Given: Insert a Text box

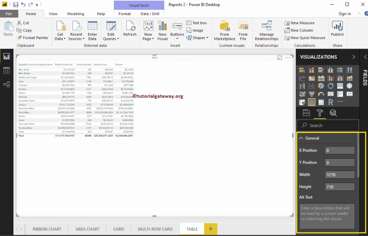Looking at the screenshot, I should pos(197,22).
